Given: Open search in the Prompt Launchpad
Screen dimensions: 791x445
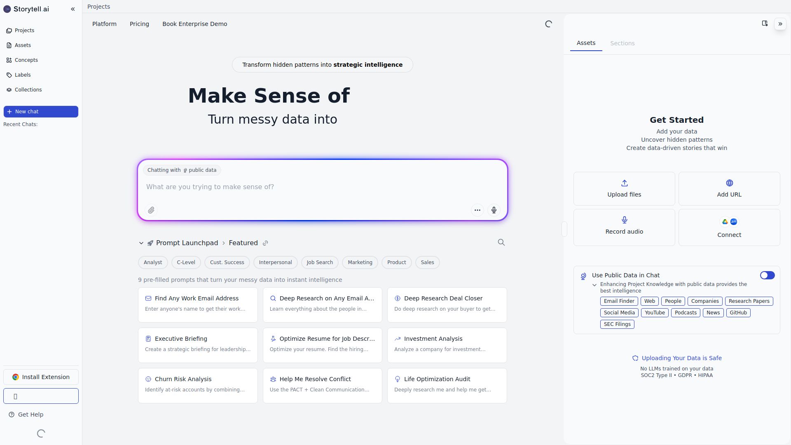Looking at the screenshot, I should point(501,243).
